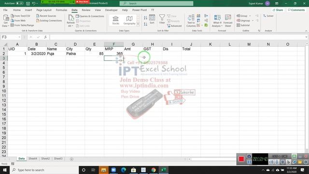Collapse the ribbon with the chevron

coord(306,31)
